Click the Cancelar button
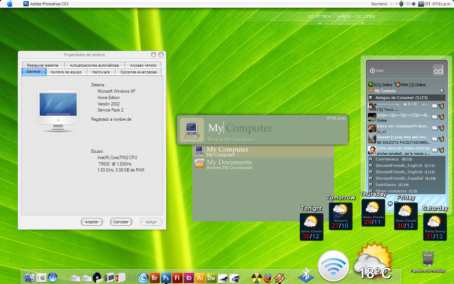 point(121,222)
